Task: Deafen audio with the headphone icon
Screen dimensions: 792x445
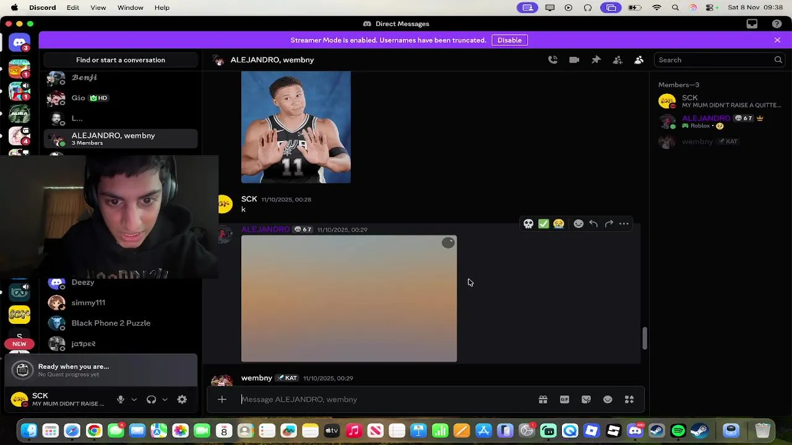Action: click(x=151, y=400)
